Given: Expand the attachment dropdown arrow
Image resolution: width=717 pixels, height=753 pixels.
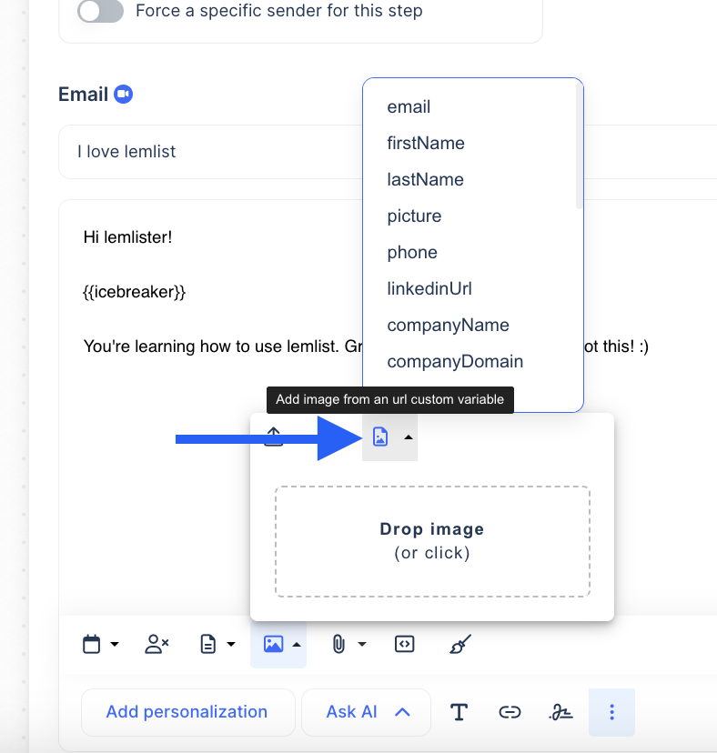Looking at the screenshot, I should [362, 644].
